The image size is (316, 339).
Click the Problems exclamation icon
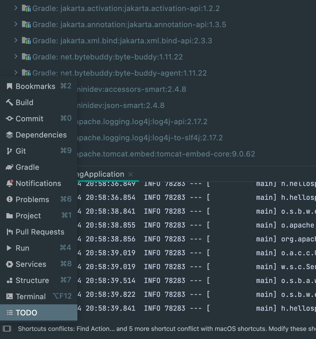click(x=9, y=199)
